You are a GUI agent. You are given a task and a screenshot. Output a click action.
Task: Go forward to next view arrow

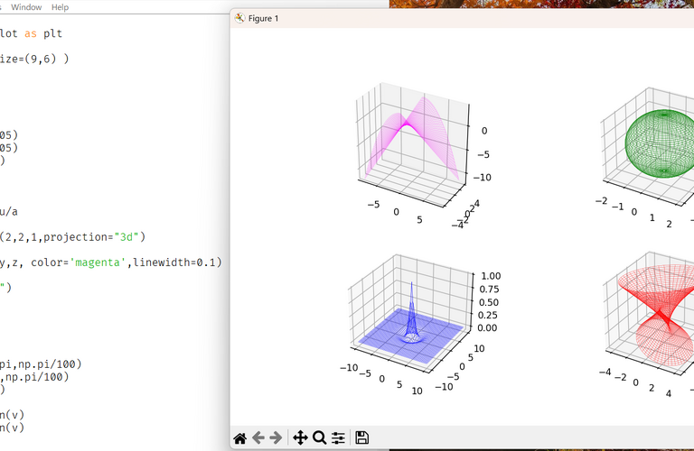[x=276, y=438]
